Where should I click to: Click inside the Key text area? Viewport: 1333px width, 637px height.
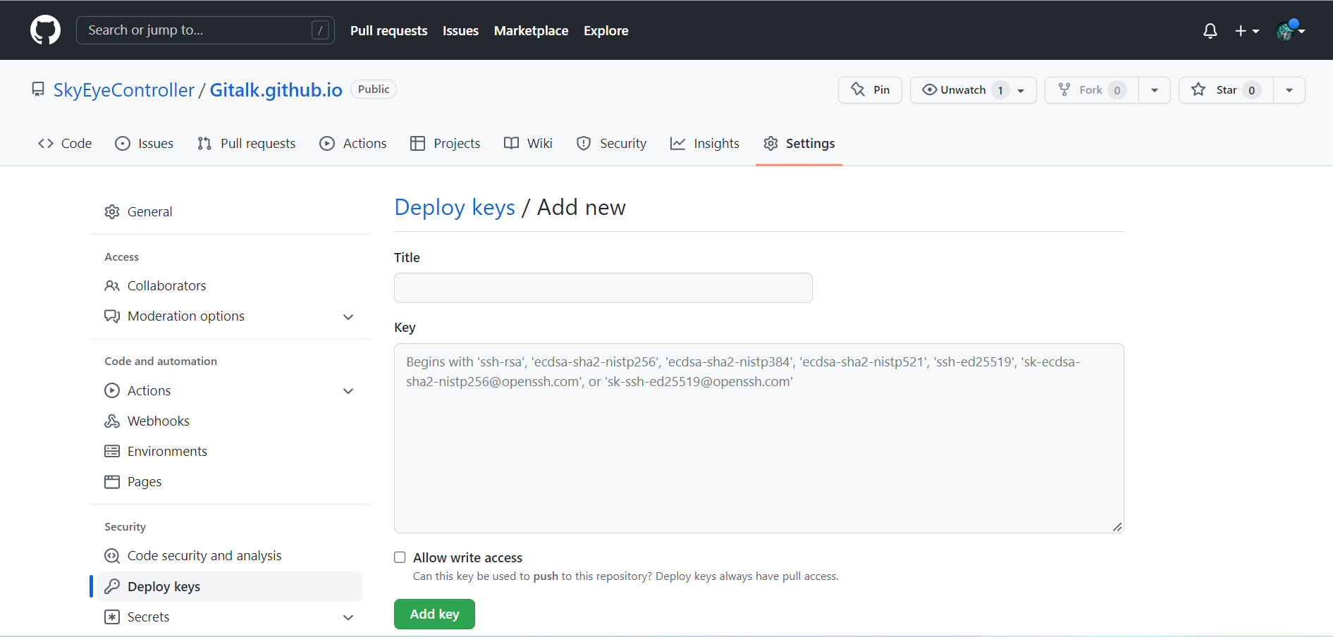tap(758, 438)
